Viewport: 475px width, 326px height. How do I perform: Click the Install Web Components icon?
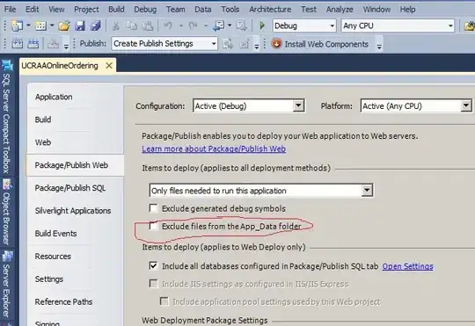pyautogui.click(x=276, y=44)
